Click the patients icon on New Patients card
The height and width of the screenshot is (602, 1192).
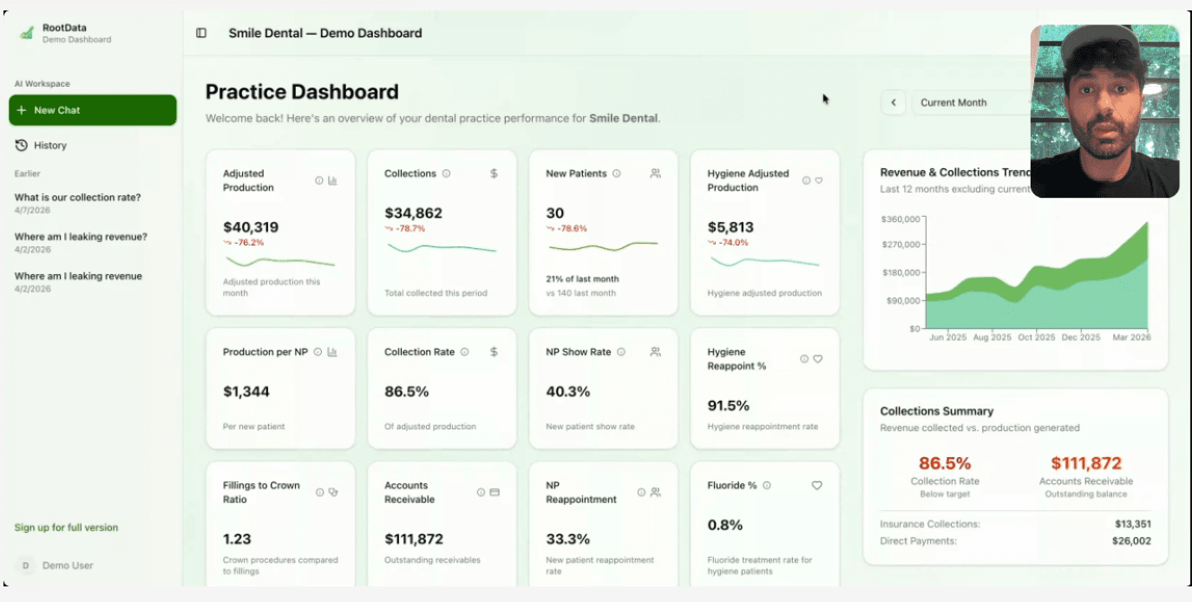(x=655, y=173)
